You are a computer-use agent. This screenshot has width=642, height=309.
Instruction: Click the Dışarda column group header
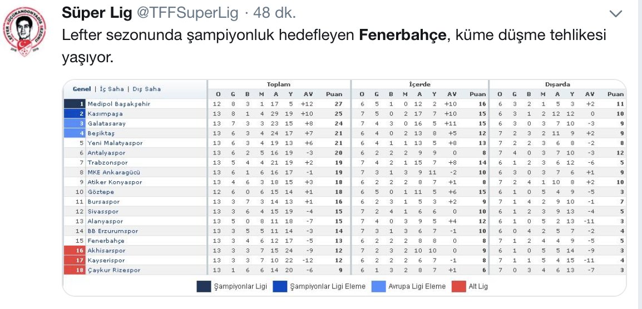pyautogui.click(x=558, y=84)
